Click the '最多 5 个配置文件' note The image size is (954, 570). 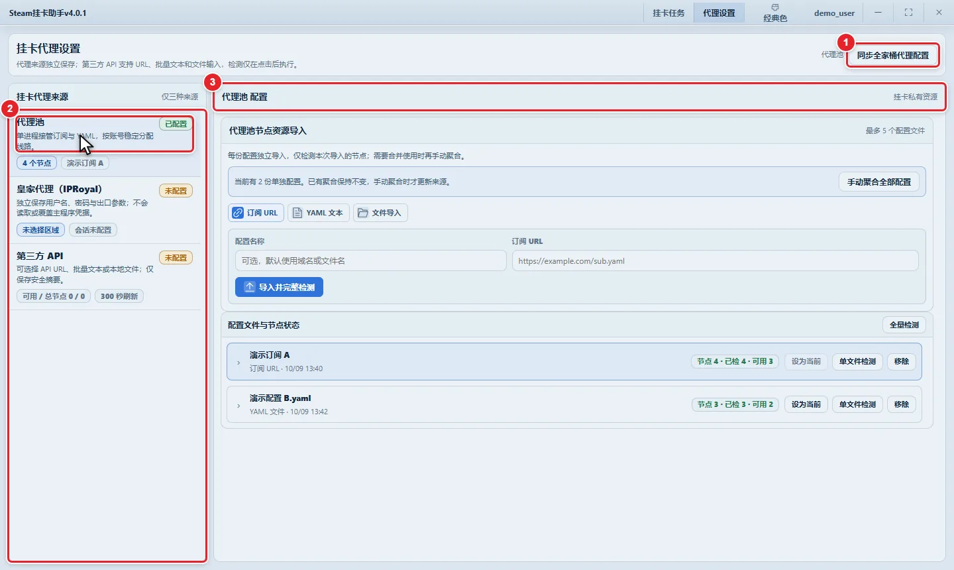[x=895, y=131]
